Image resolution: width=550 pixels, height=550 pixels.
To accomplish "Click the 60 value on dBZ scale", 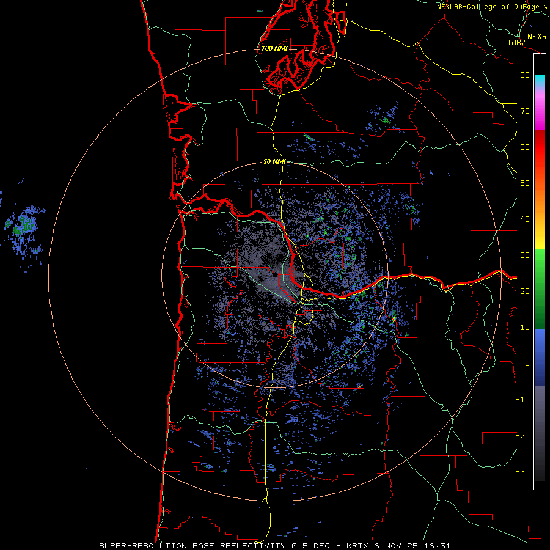I will 525,147.
